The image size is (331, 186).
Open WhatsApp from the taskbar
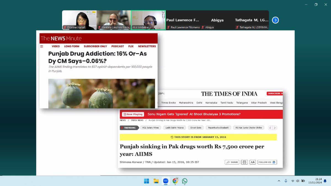pyautogui.click(x=185, y=181)
